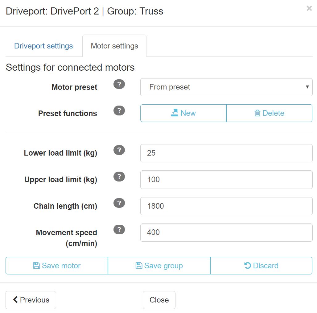Screen dimensions: 317x313
Task: Click the help icon next to Preset functions
Action: 119,111
